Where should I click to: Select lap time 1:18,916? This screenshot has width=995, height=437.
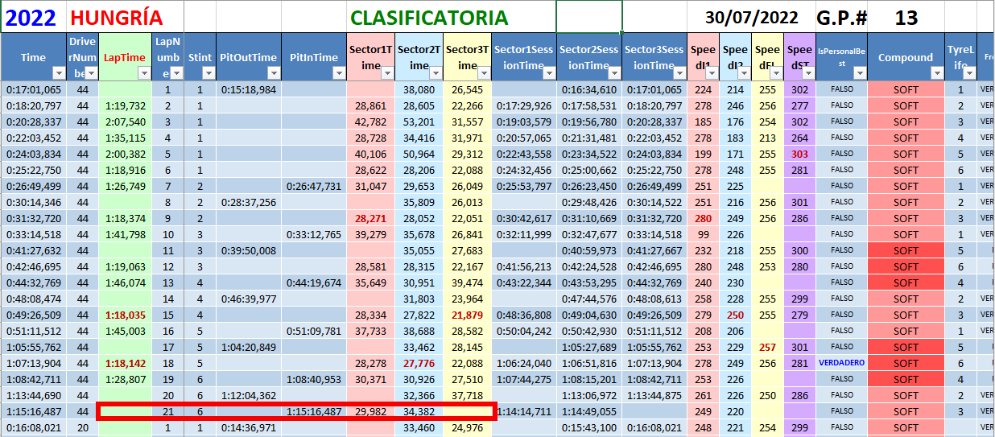126,170
